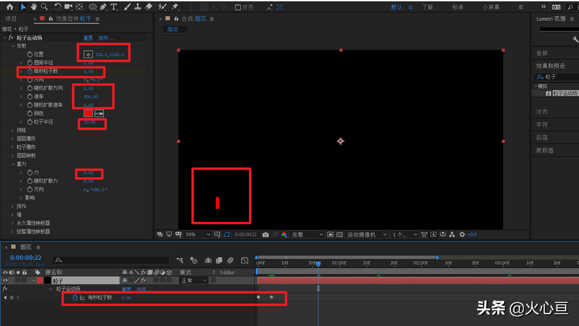The width and height of the screenshot is (579, 326).
Task: Select the Rotation tool
Action: click(x=58, y=7)
